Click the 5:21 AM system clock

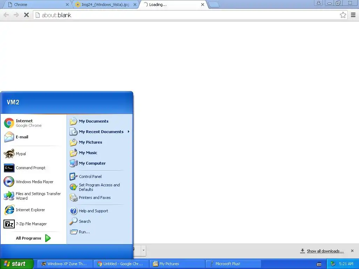click(346, 264)
